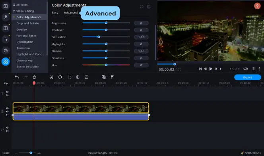Delete the selected clip with the trash icon
Viewport: 264px width, 156px height.
click(x=34, y=77)
